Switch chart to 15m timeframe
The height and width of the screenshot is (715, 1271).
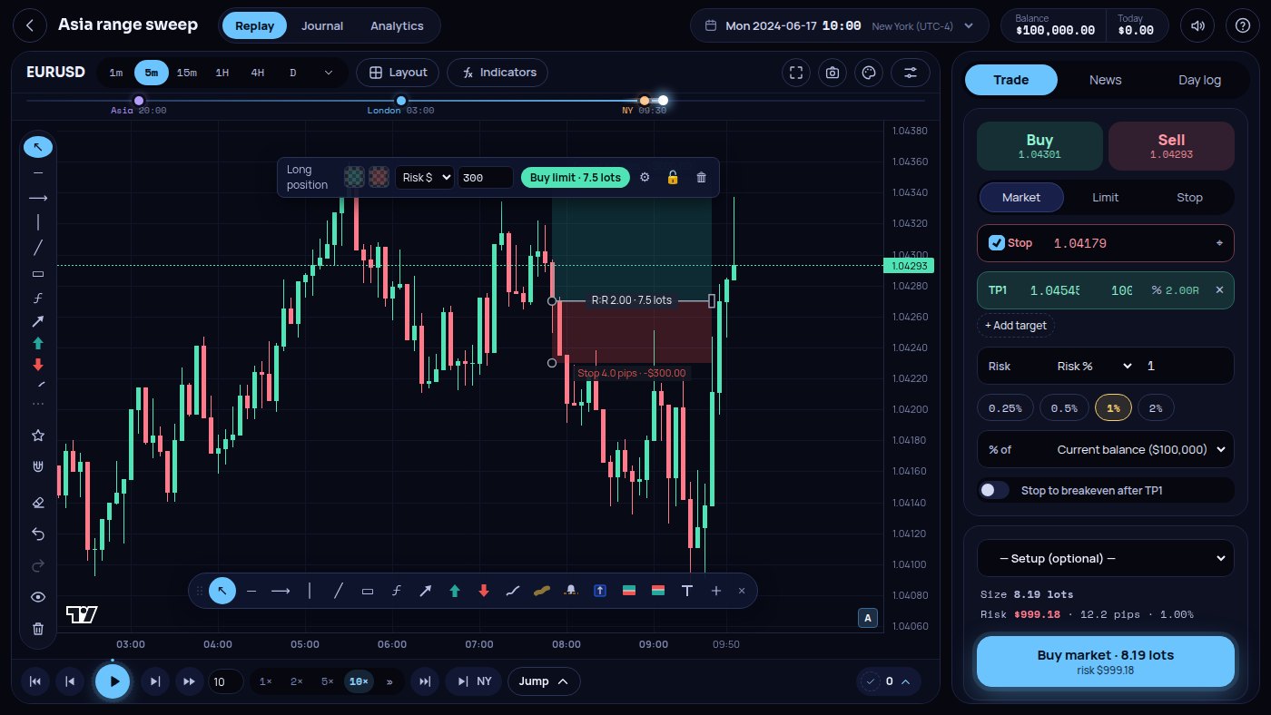tap(186, 73)
